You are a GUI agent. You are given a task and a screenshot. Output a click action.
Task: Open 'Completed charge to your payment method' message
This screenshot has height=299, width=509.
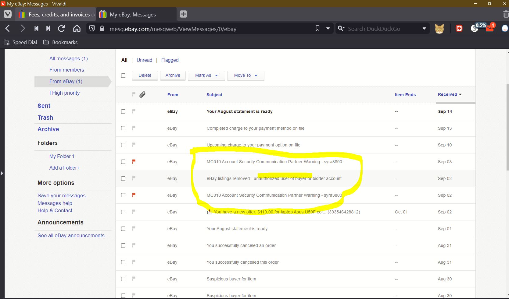coord(256,128)
